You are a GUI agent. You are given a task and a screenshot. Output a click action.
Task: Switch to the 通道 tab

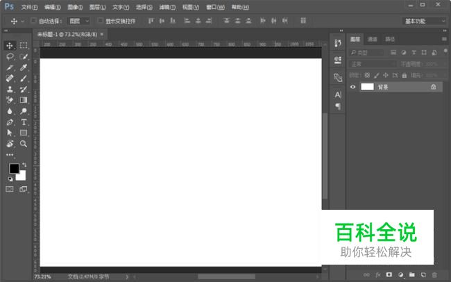point(373,39)
